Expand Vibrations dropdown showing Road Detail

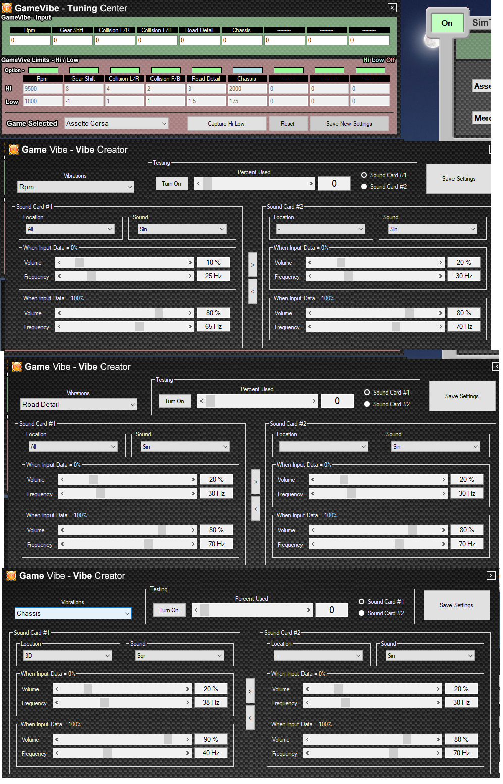click(79, 404)
